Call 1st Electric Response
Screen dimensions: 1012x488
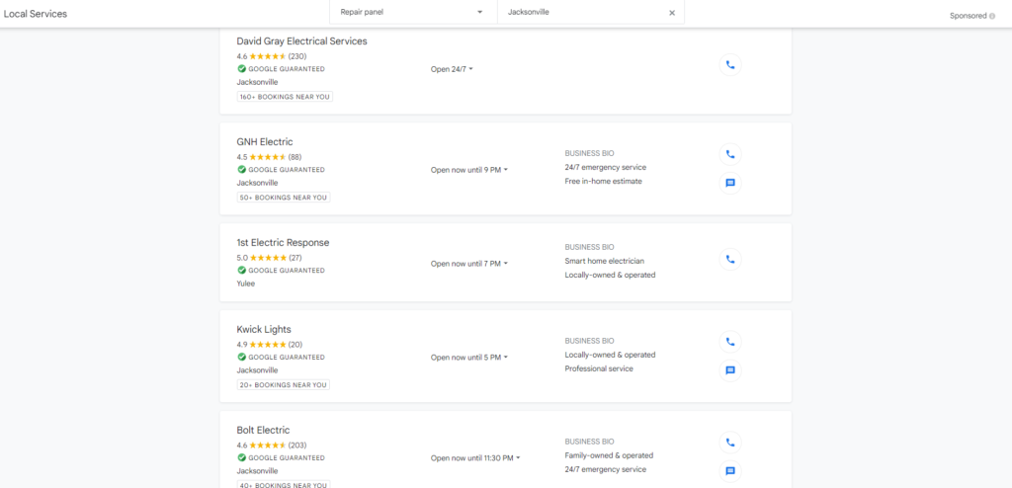(x=730, y=260)
